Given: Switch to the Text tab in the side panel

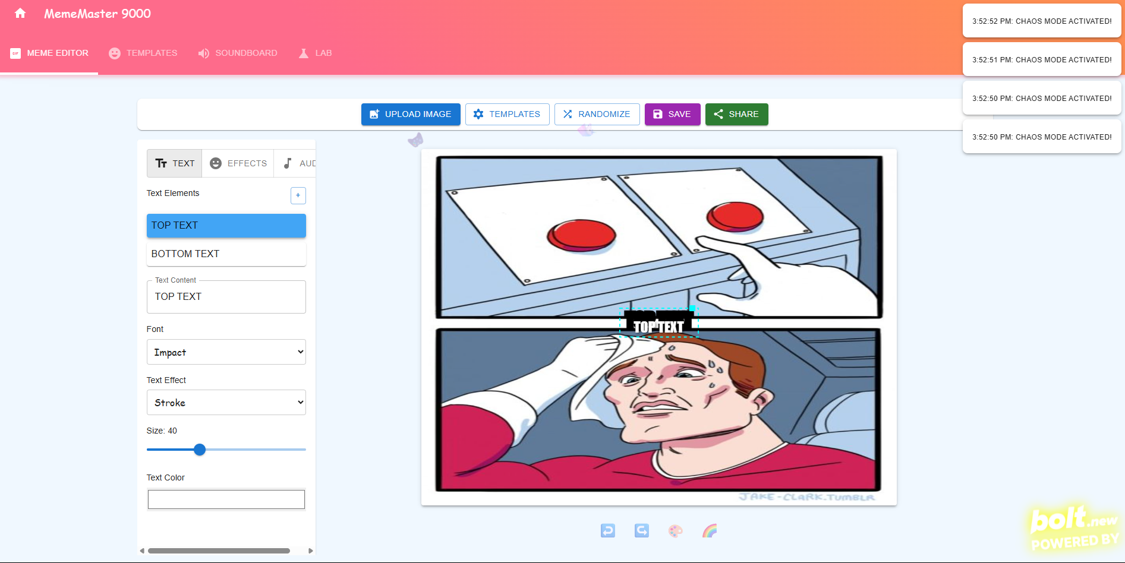Looking at the screenshot, I should pyautogui.click(x=174, y=163).
